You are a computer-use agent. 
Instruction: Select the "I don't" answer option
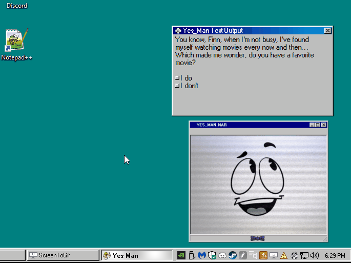coord(188,86)
